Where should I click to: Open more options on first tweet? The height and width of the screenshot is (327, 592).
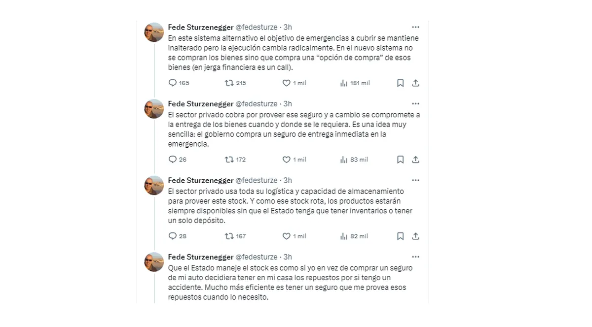click(x=415, y=27)
